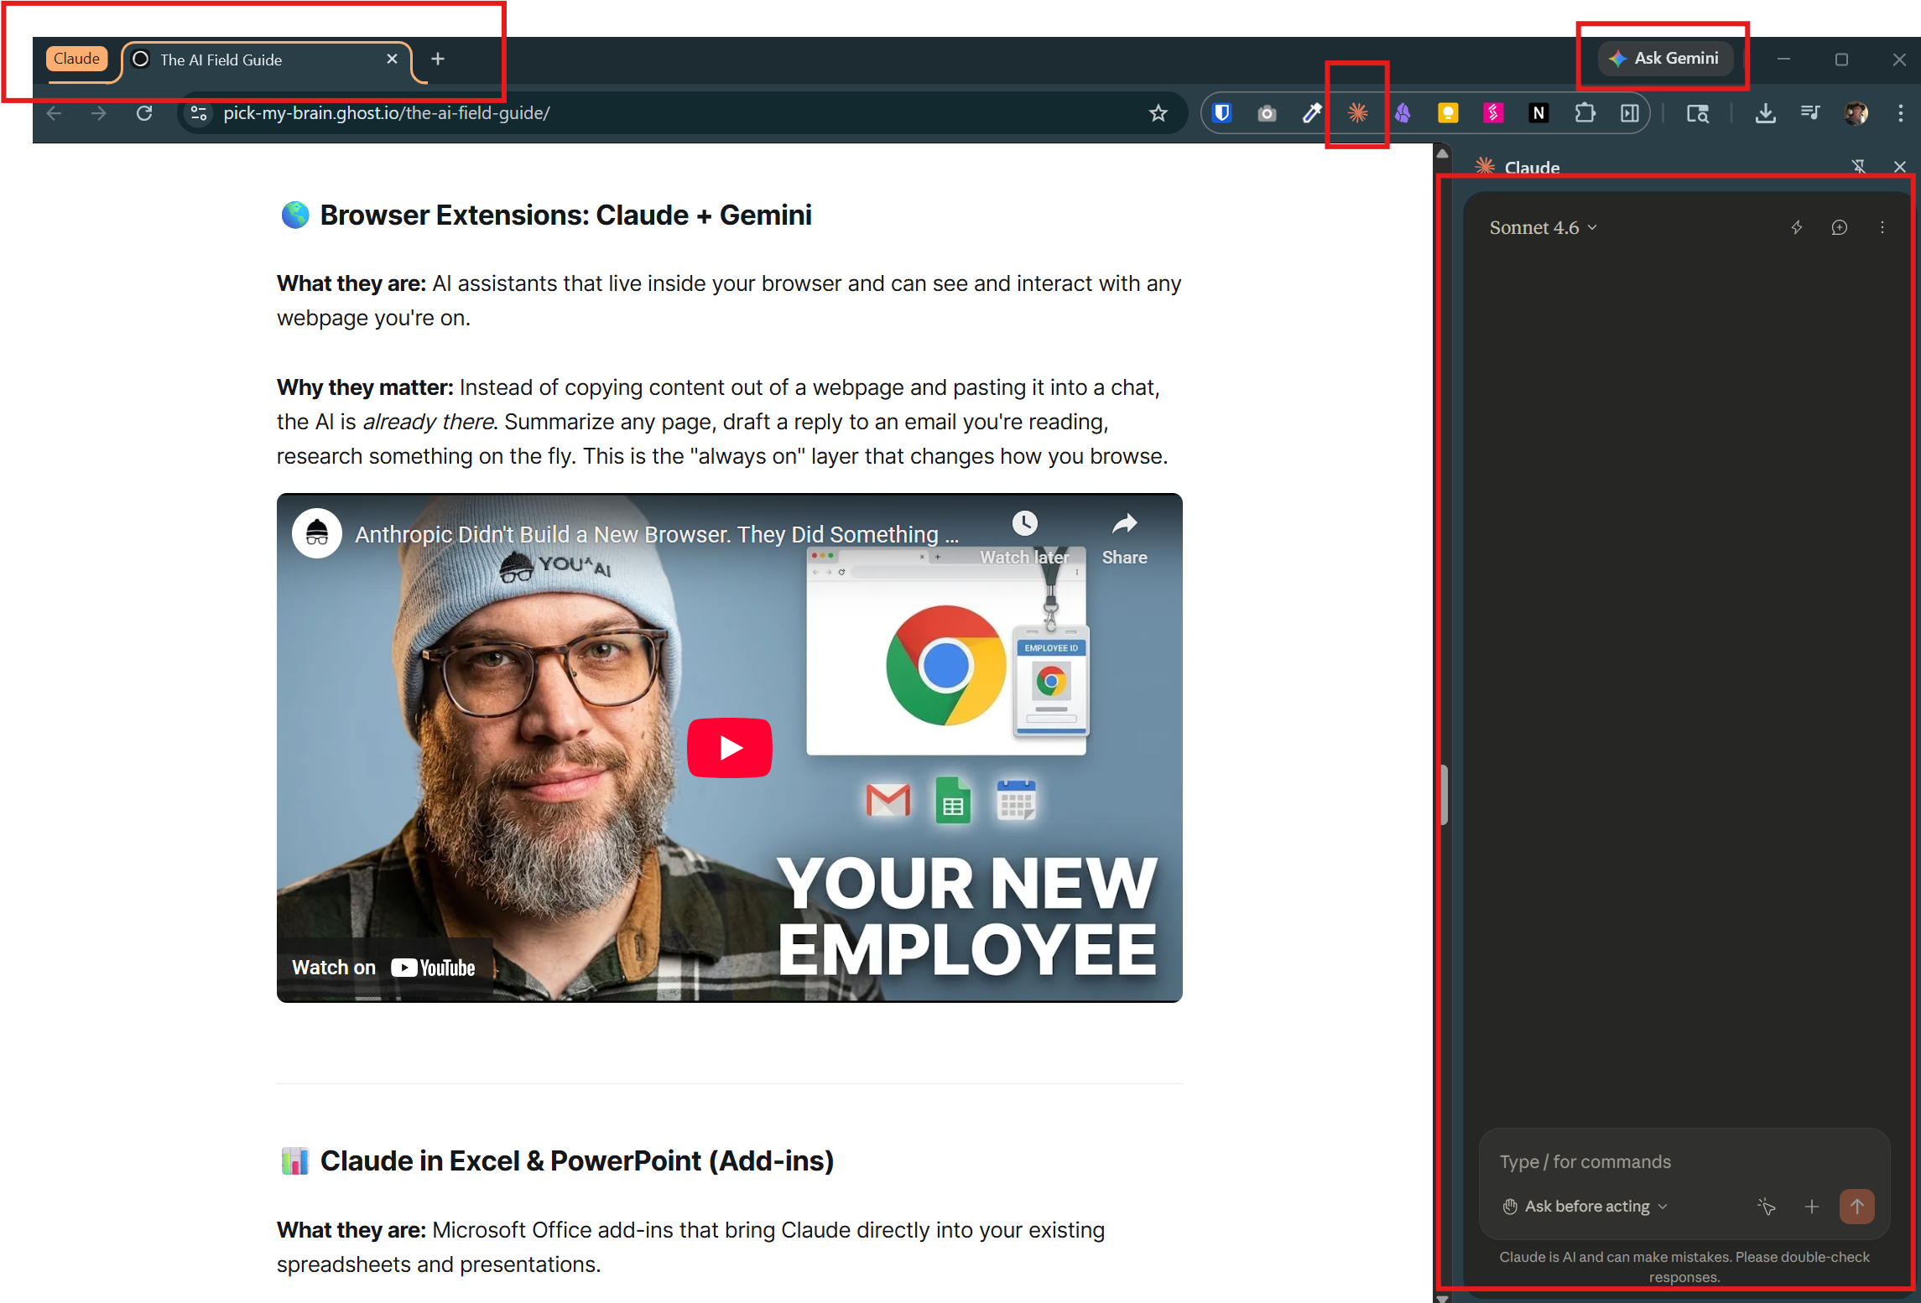Open the Claude extension from the toolbar
1921x1303 pixels.
pos(1356,112)
